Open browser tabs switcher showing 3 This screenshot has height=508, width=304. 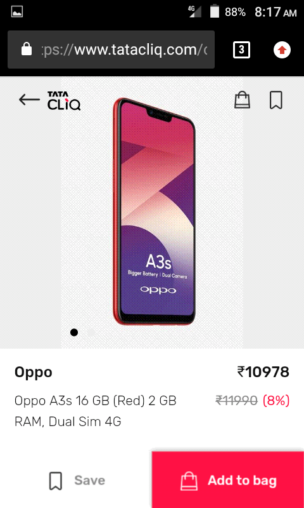[241, 50]
